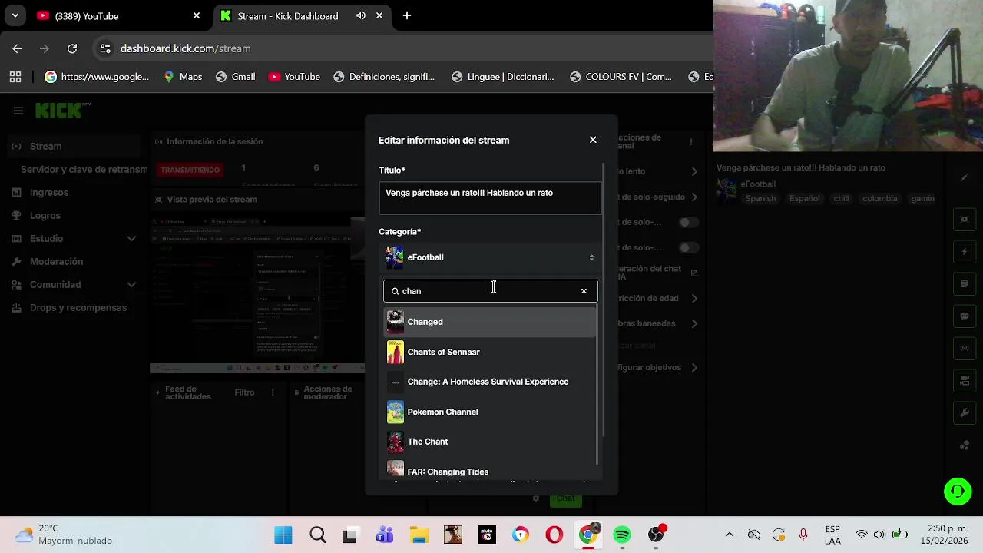
Task: Click the category list scrollbar
Action: pyautogui.click(x=598, y=384)
